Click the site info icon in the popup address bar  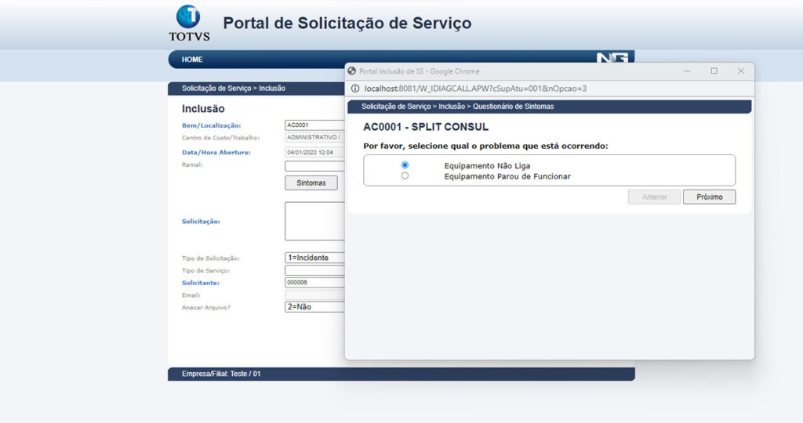point(355,89)
